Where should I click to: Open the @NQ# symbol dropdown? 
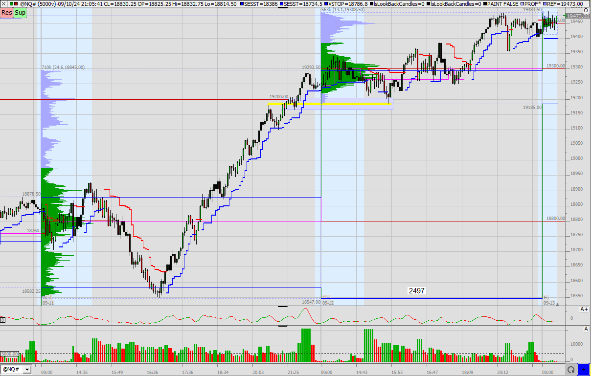point(27,370)
